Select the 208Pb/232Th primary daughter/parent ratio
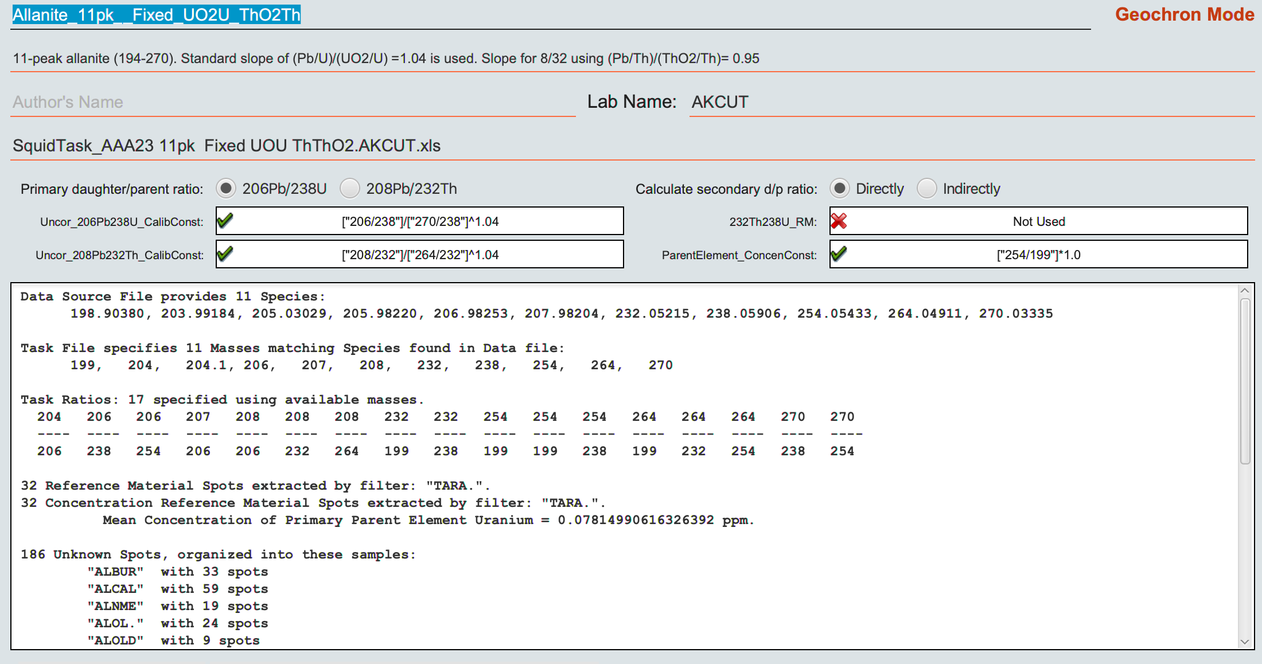This screenshot has height=664, width=1262. click(x=350, y=188)
